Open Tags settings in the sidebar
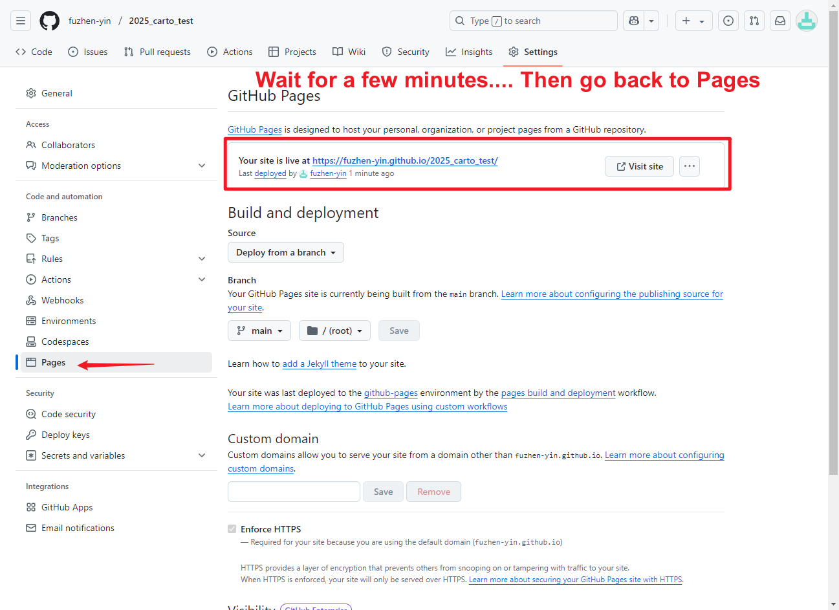This screenshot has height=610, width=839. 116,238
